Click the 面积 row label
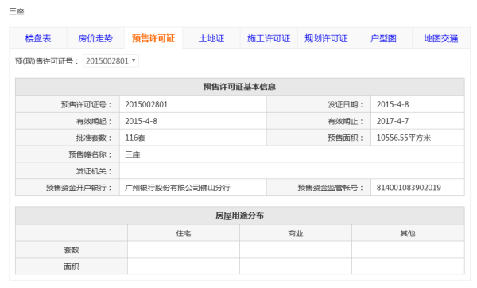477x288 pixels. [x=72, y=267]
